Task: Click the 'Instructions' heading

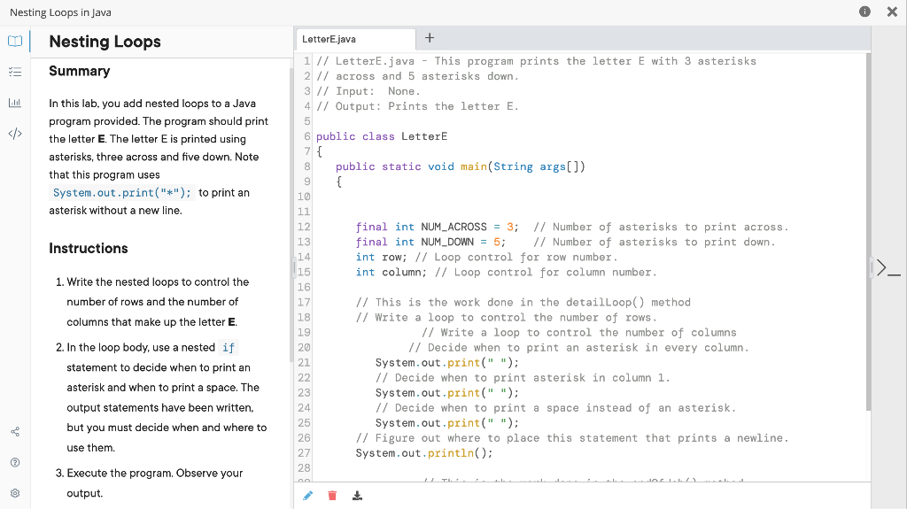Action: click(89, 248)
